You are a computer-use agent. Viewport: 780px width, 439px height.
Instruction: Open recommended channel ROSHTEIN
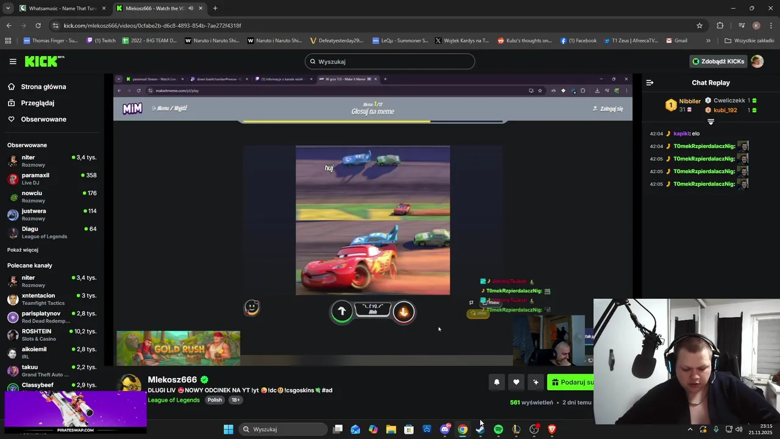click(52, 335)
